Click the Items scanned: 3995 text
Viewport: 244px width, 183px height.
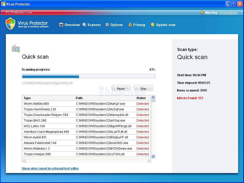(x=192, y=90)
